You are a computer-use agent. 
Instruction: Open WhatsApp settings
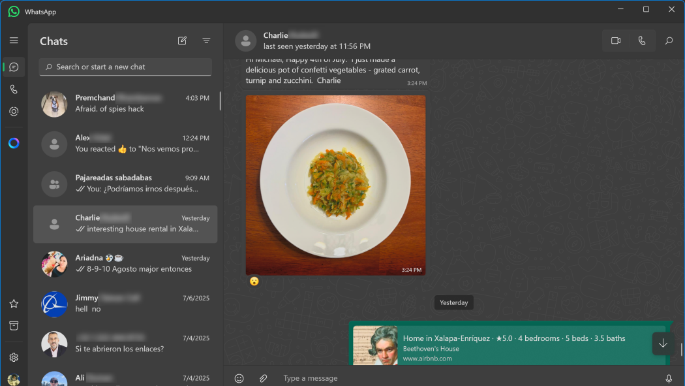pyautogui.click(x=14, y=357)
